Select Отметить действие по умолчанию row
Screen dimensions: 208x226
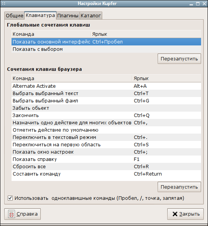(106, 130)
